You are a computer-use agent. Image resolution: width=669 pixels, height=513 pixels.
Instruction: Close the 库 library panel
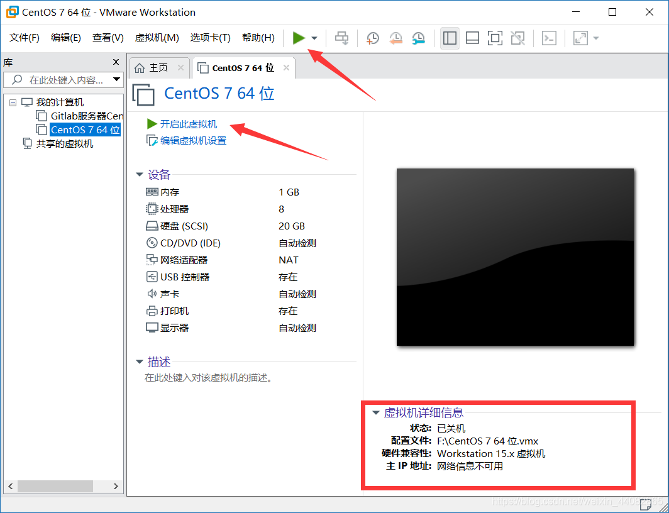tap(116, 62)
